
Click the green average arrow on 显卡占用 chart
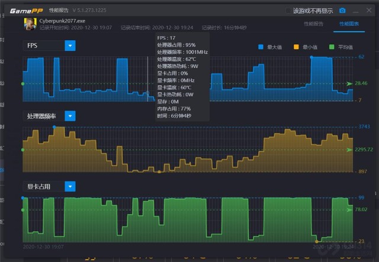[x=349, y=209]
